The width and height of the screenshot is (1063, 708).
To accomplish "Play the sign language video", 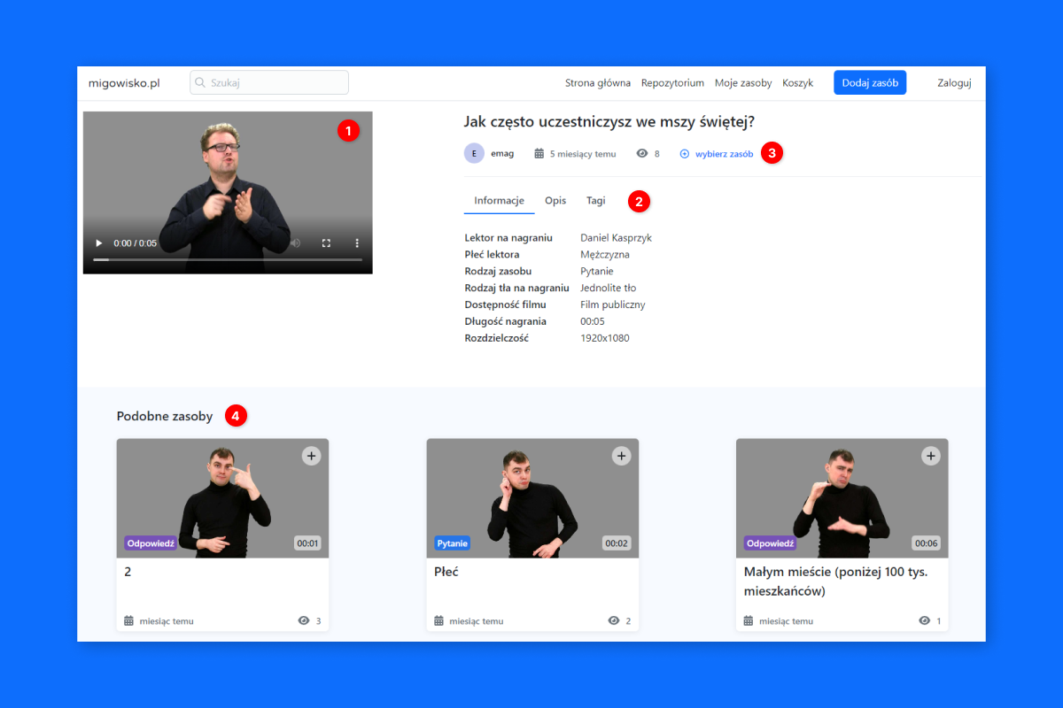I will pos(99,243).
